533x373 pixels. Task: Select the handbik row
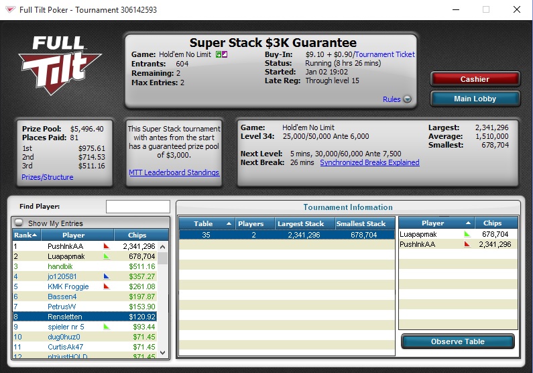tap(84, 266)
